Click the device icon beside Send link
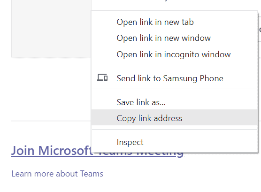This screenshot has height=192, width=261. (x=102, y=77)
